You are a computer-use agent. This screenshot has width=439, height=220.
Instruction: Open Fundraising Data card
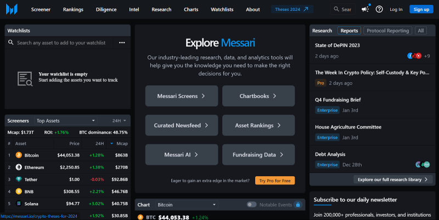click(258, 155)
